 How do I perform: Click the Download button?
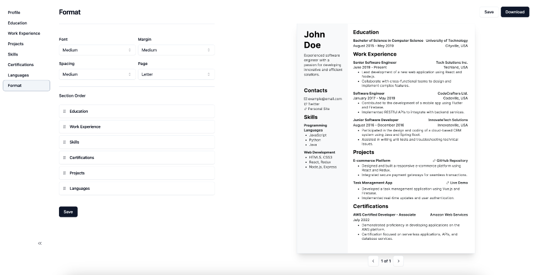[515, 12]
